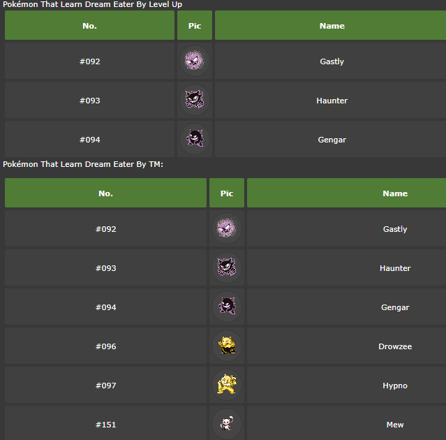Click the Hypno sprite picture
This screenshot has width=446, height=440.
pyautogui.click(x=227, y=385)
